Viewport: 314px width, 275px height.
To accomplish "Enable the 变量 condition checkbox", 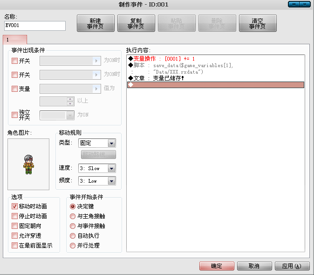I will coord(14,89).
